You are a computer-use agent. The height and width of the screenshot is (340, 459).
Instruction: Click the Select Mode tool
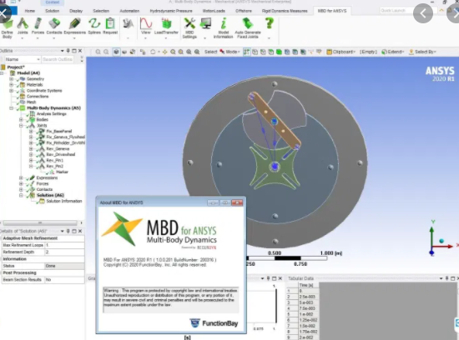point(229,52)
